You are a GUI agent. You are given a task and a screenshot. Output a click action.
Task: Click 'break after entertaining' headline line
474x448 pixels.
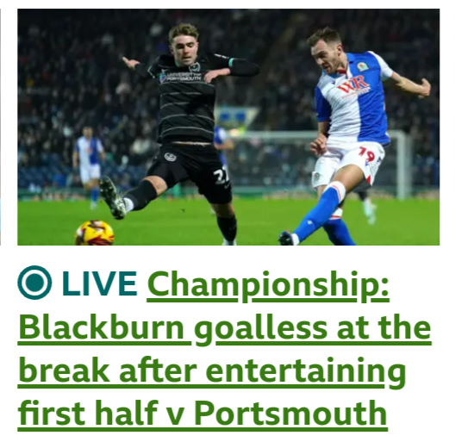pyautogui.click(x=212, y=372)
